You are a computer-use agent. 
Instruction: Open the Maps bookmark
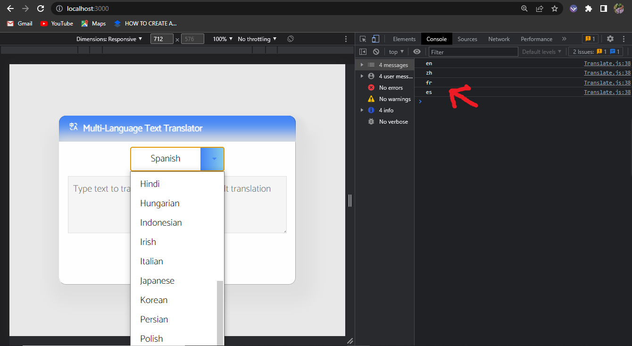tap(93, 23)
